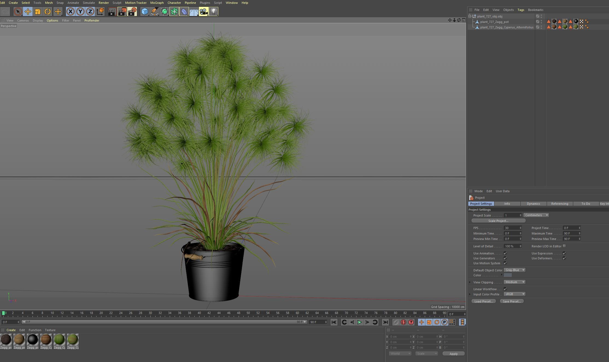Click the Record Active Objects button

point(396,322)
